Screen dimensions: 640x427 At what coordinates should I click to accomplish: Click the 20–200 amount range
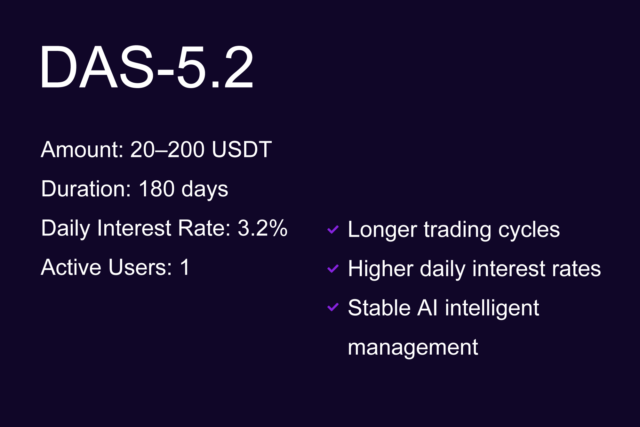(x=167, y=149)
